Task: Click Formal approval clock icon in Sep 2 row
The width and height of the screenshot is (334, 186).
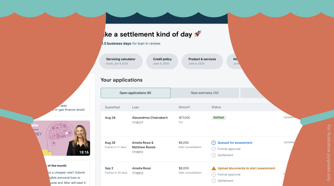Action: [214, 174]
